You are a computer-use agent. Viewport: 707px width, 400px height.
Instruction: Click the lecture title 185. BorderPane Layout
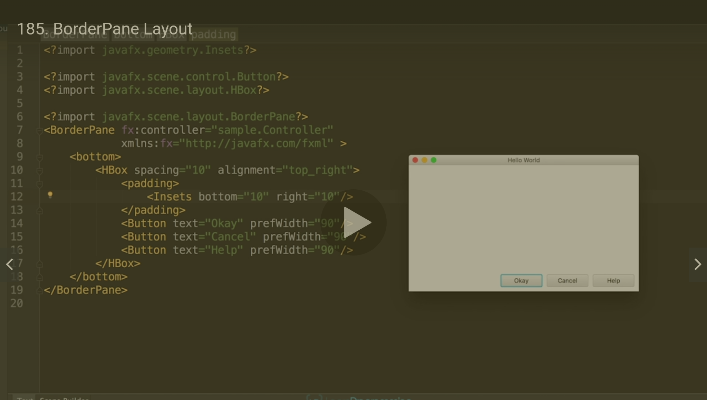point(105,29)
